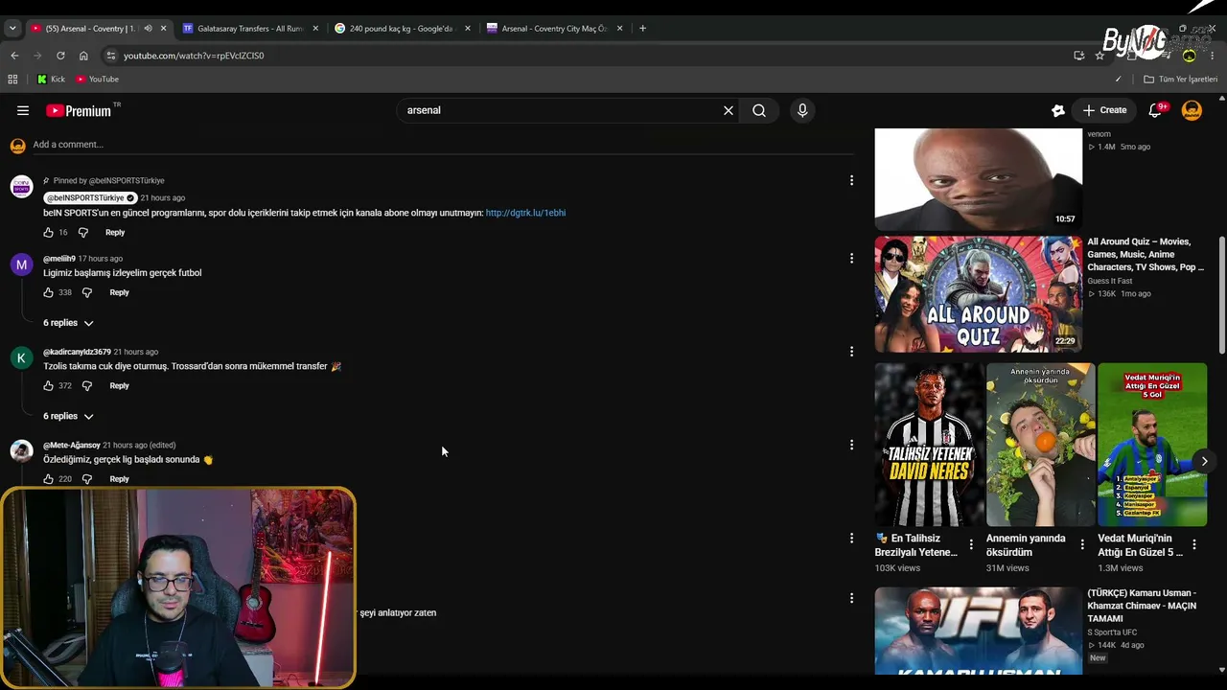The height and width of the screenshot is (690, 1227).
Task: Expand 6 replies under @kadircanyldz3679's comment
Action: coord(68,416)
